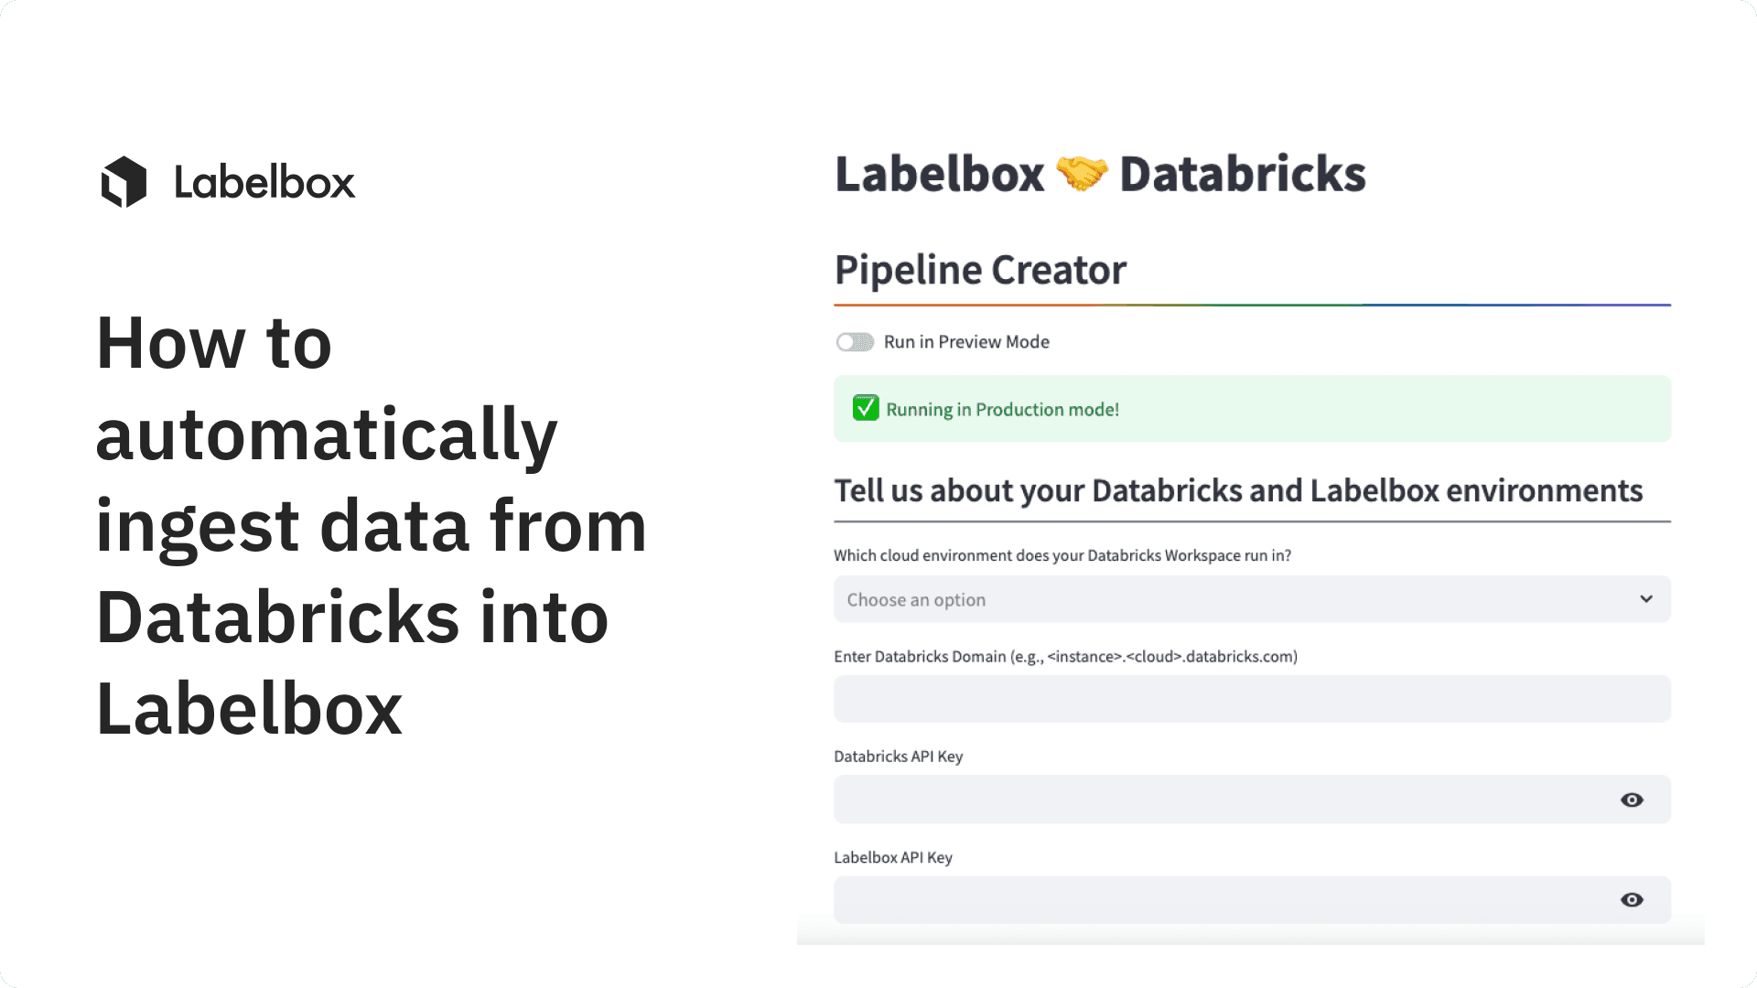The image size is (1757, 988).
Task: Focus the Labelbox API Key field
Action: pos(1217,900)
